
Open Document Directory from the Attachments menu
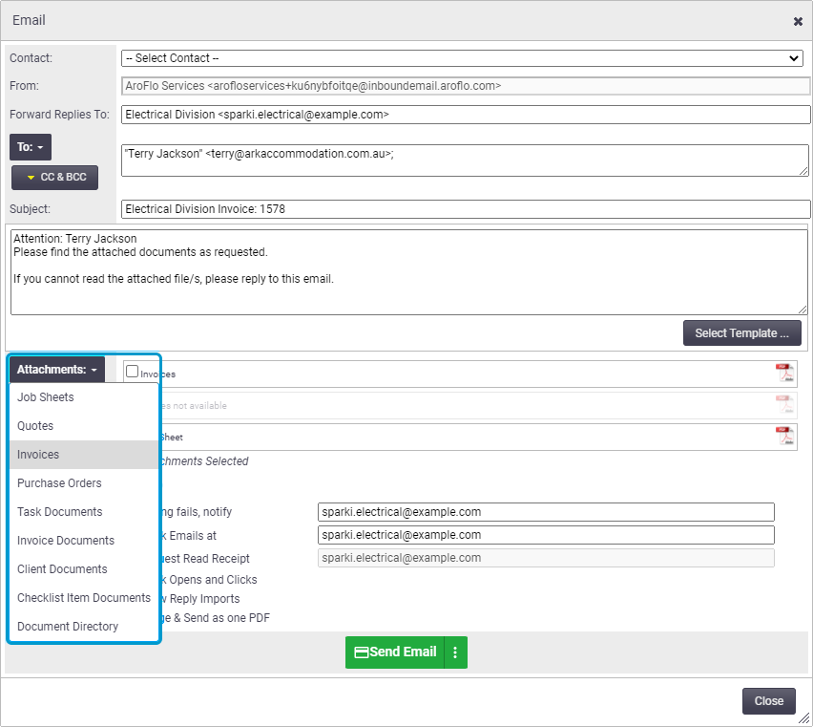tap(84, 627)
